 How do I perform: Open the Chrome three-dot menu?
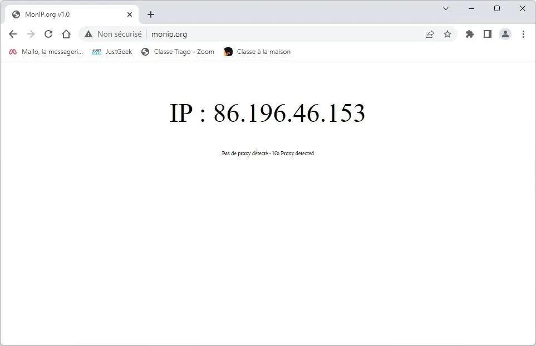tap(523, 34)
